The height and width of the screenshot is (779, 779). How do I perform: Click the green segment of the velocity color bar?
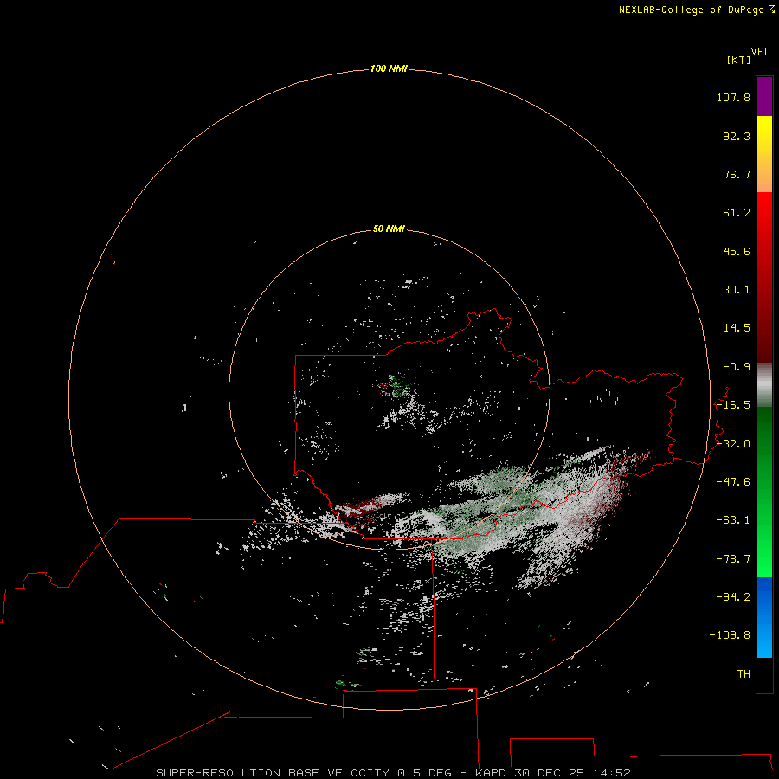(x=764, y=492)
